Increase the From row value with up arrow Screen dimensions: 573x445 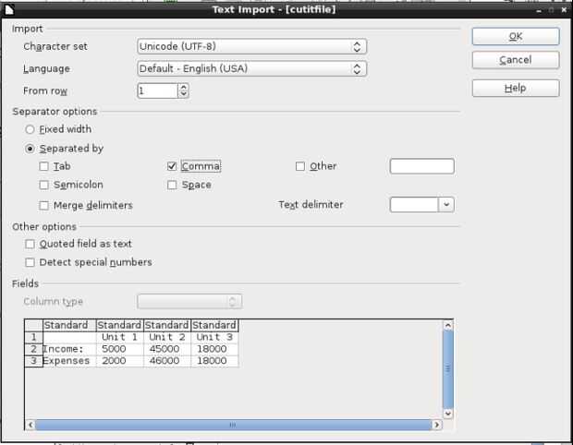point(183,88)
